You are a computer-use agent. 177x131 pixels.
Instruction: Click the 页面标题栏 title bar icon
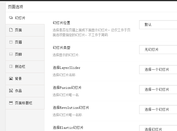[11, 103]
